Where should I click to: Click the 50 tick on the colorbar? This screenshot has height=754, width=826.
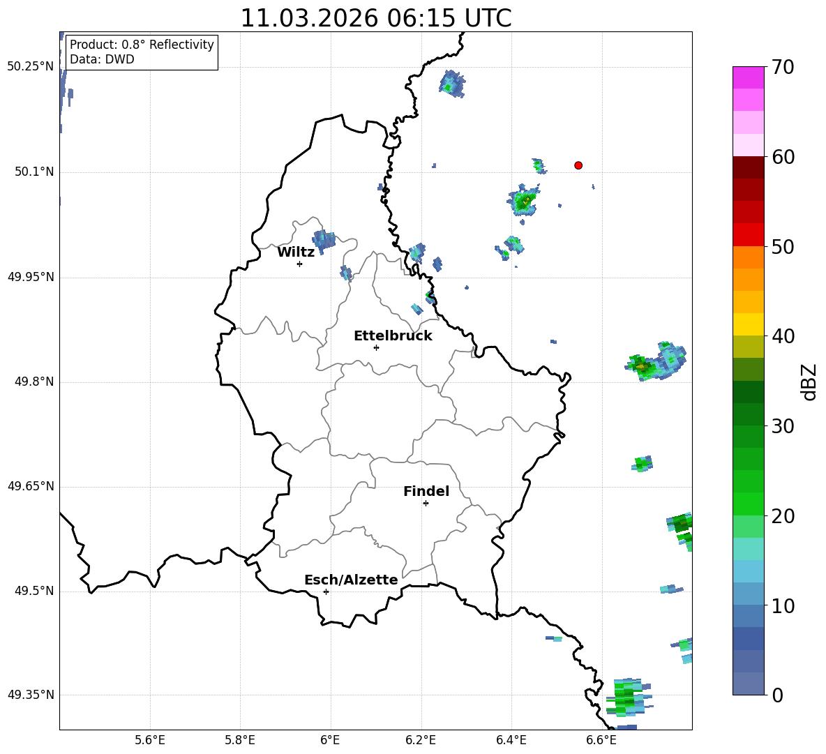tap(782, 247)
